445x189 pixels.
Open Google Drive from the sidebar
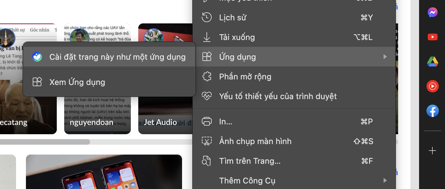coord(432,62)
